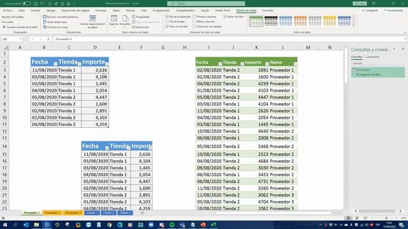Click the Undo icon in the title bar

42,4
